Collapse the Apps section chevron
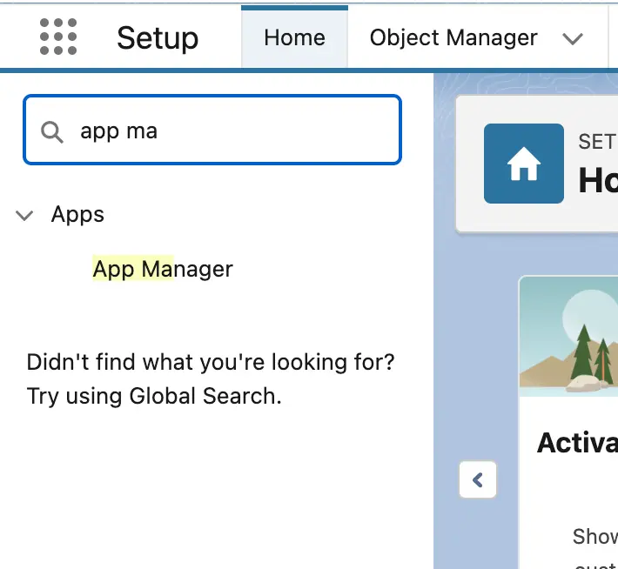Viewport: 618px width, 569px height. pos(25,215)
